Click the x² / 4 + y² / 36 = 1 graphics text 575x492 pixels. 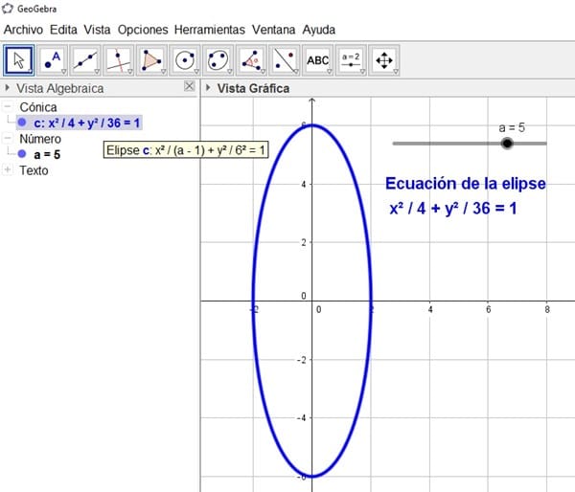tap(453, 209)
